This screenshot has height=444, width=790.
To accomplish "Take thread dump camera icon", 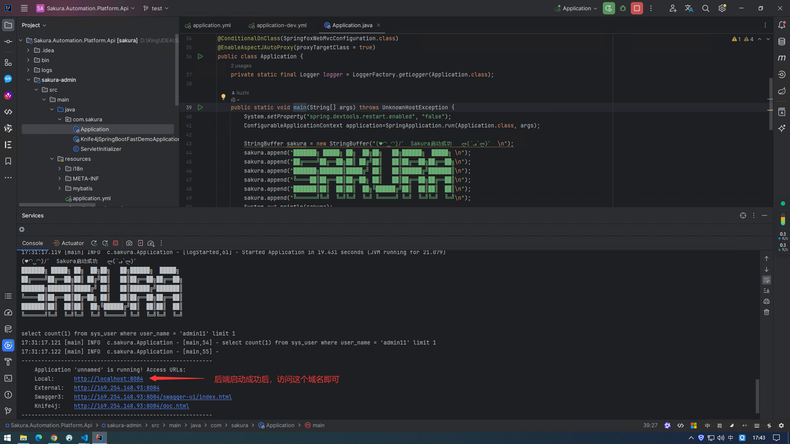I will pos(129,243).
